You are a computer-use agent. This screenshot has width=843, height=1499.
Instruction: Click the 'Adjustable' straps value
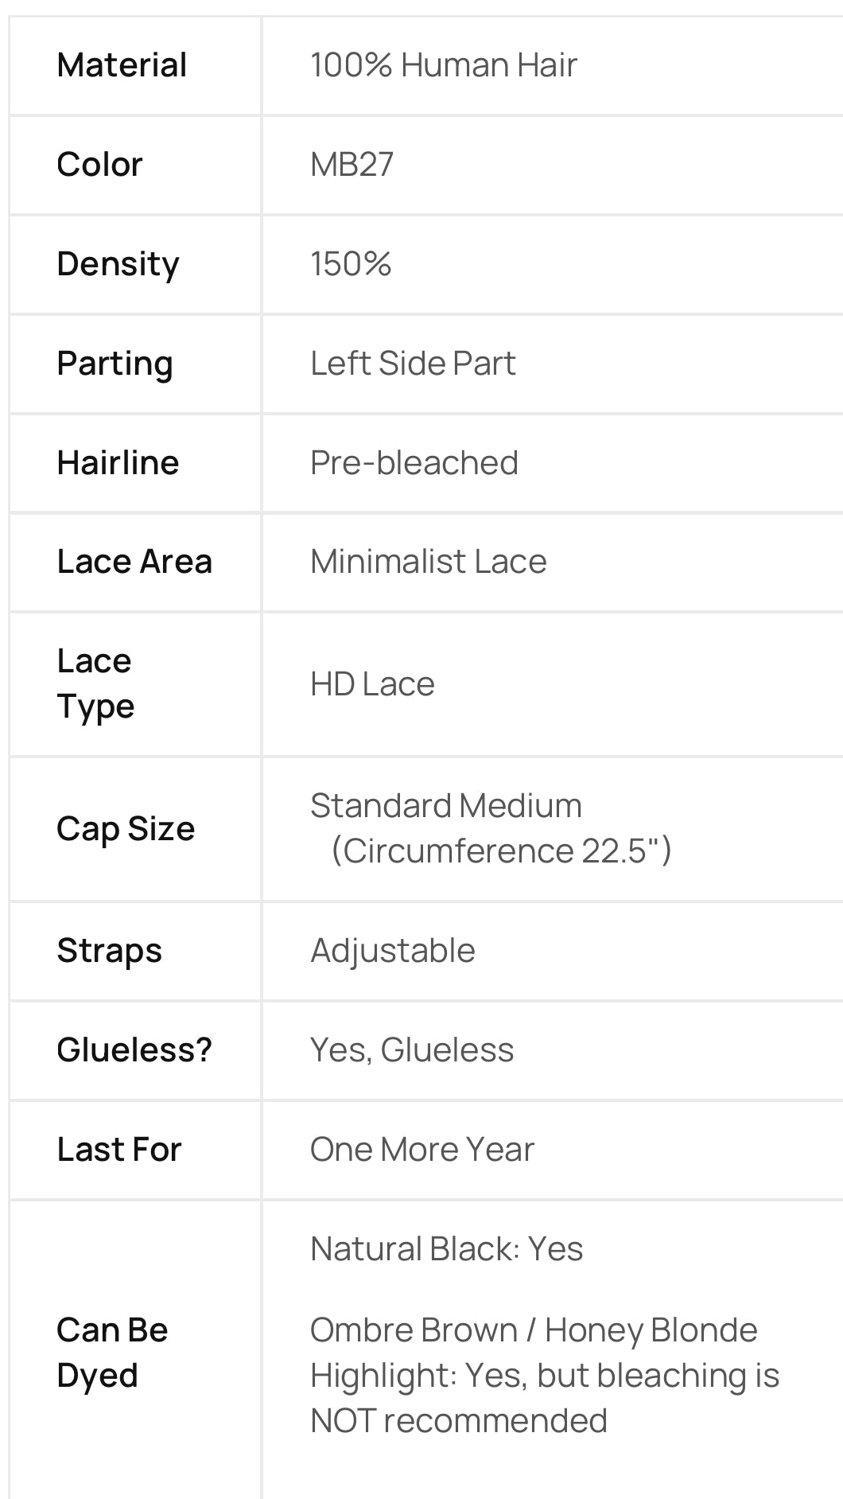[393, 951]
